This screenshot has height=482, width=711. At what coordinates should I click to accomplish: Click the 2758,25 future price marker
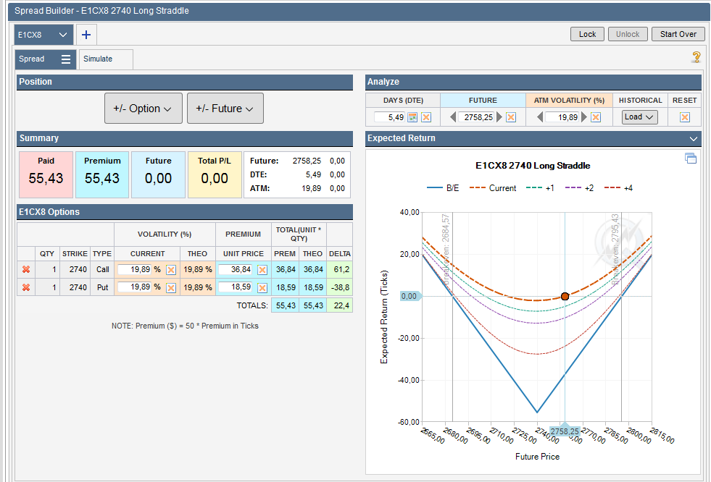(565, 431)
